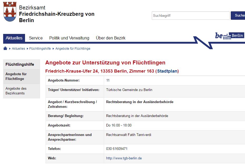Click the be Berlin logo
245x167 pixels.
tap(229, 36)
